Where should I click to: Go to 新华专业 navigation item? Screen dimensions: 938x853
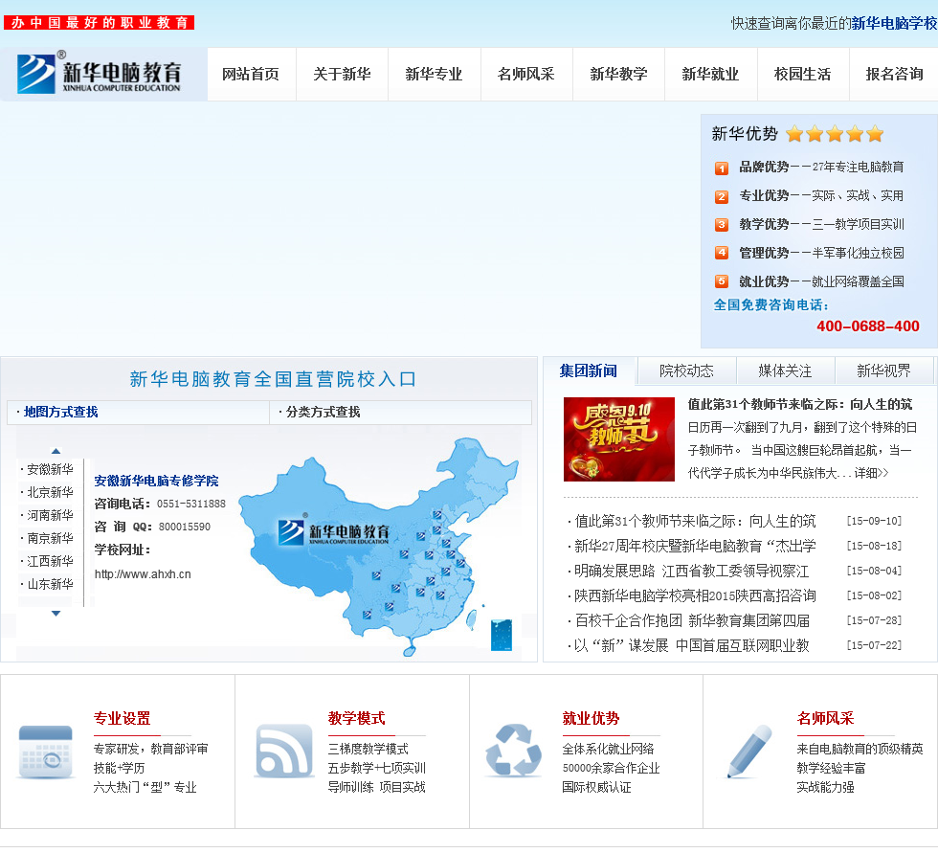pos(435,74)
